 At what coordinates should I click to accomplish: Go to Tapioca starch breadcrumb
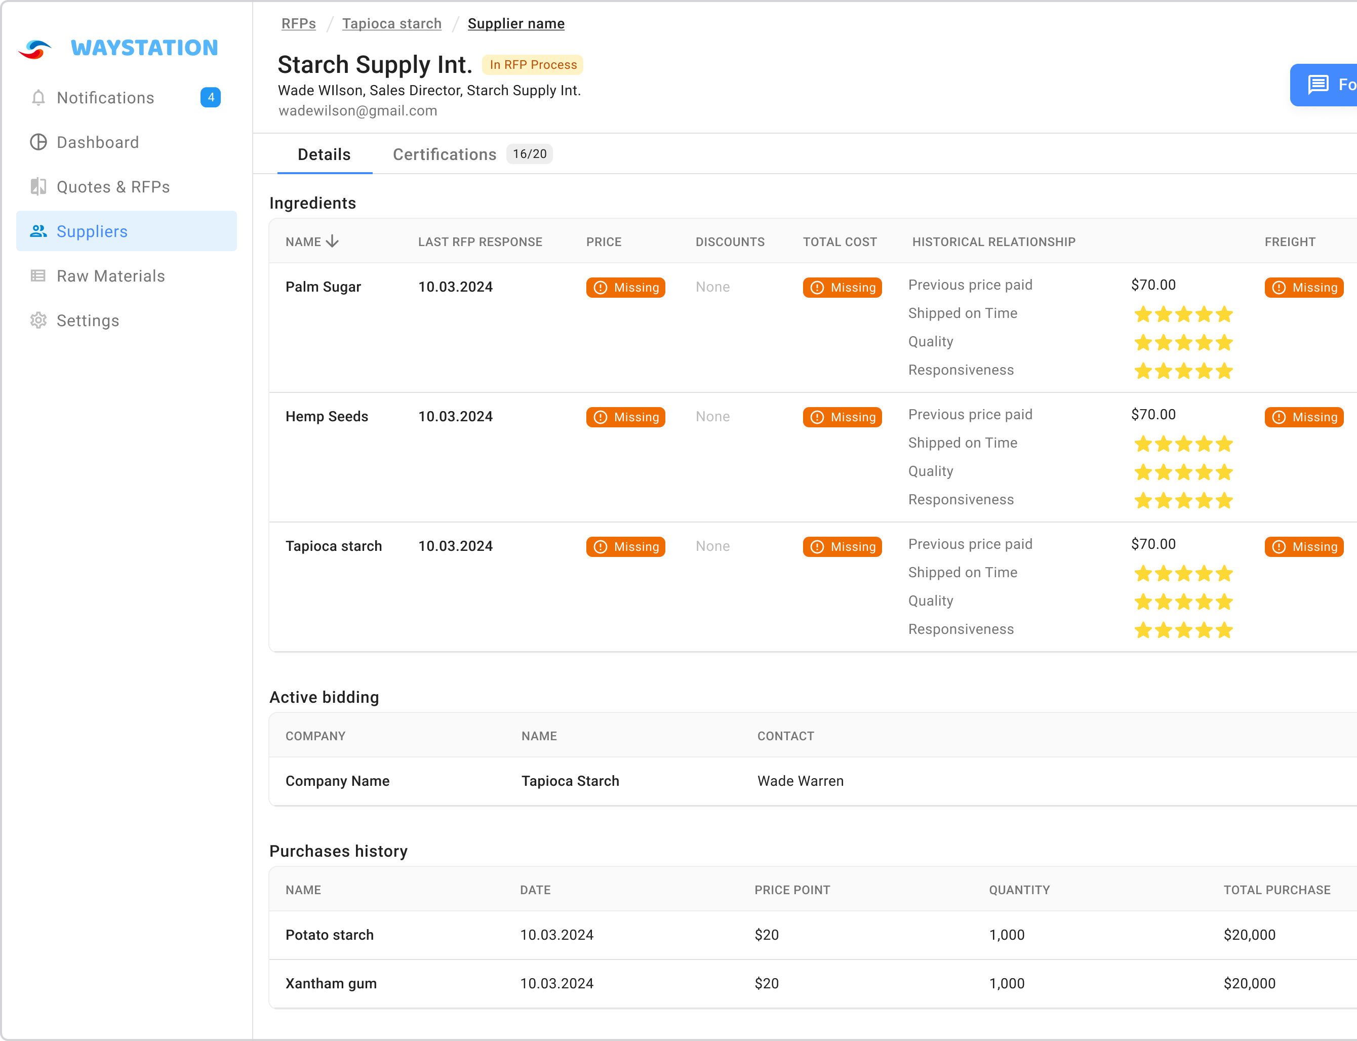(x=391, y=24)
